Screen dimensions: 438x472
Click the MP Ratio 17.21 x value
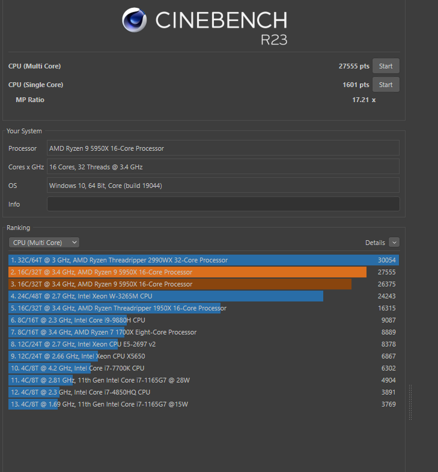click(364, 100)
